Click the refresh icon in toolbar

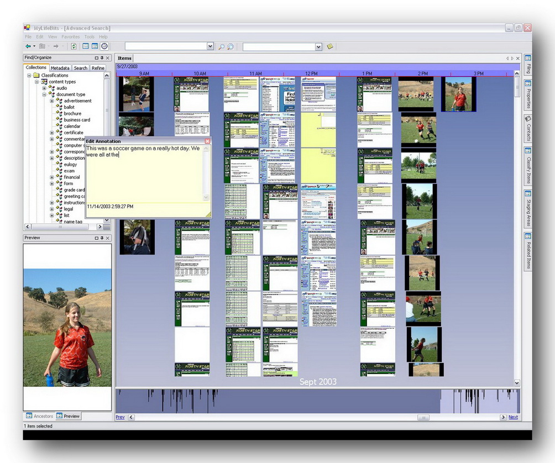coord(74,46)
